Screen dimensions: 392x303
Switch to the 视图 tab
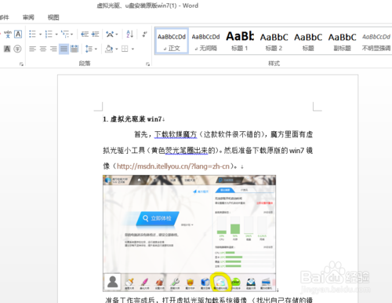point(53,17)
